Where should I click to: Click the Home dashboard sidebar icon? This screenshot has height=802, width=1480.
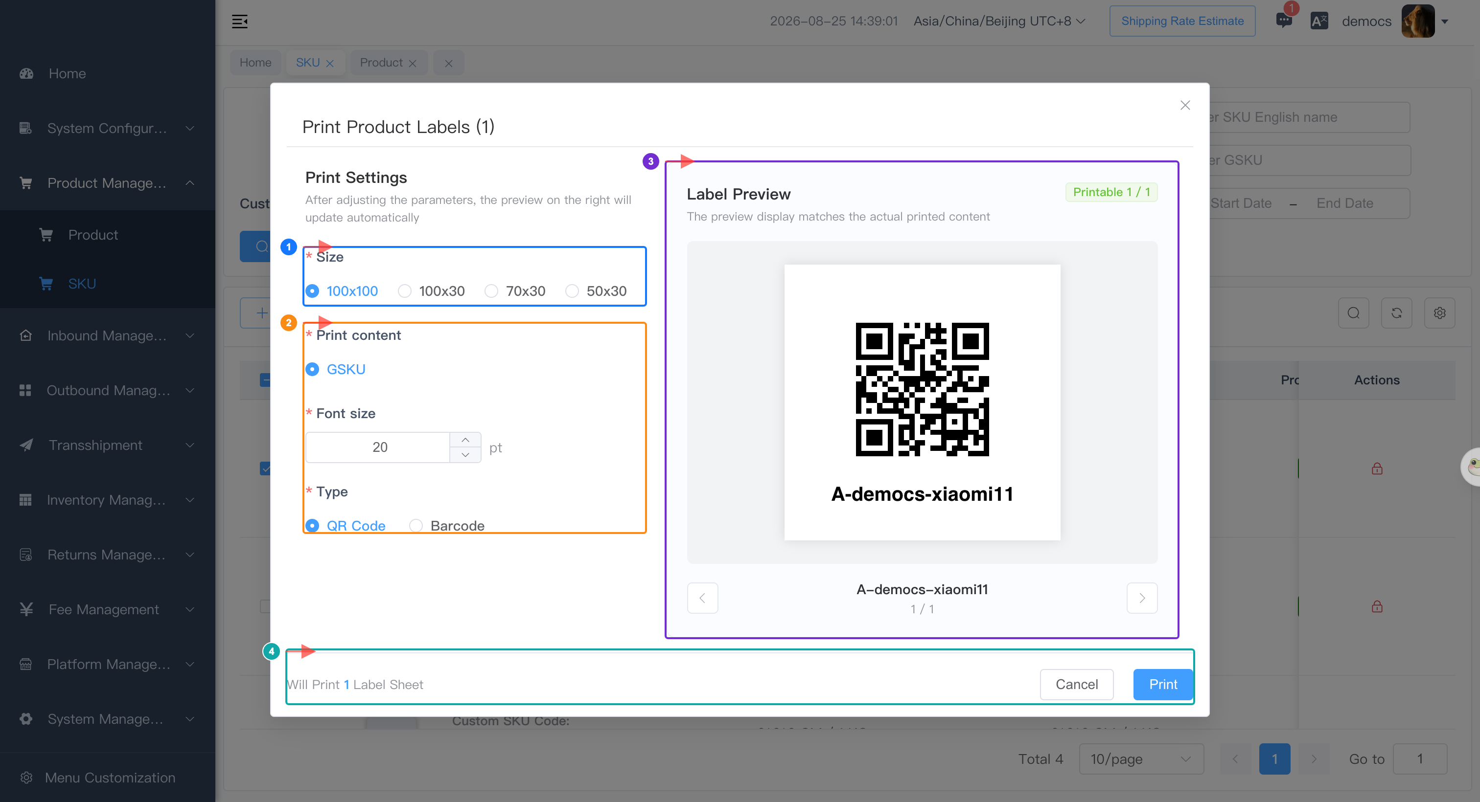(26, 73)
